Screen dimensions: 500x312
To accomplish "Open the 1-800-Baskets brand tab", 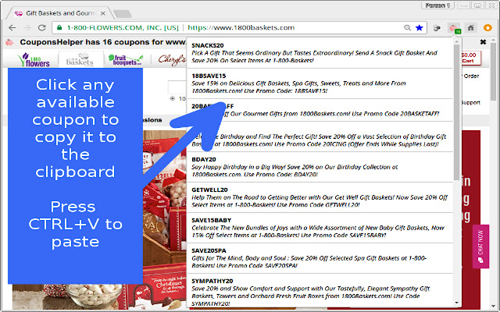I will 80,59.
